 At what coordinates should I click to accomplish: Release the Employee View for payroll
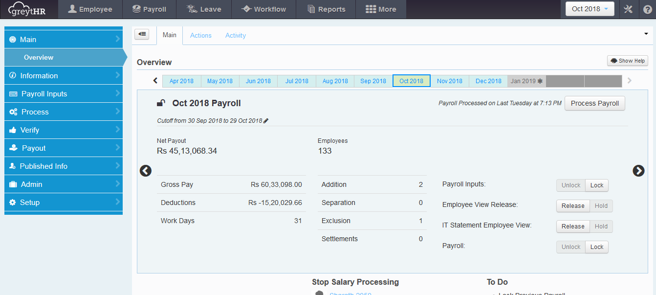(572, 205)
